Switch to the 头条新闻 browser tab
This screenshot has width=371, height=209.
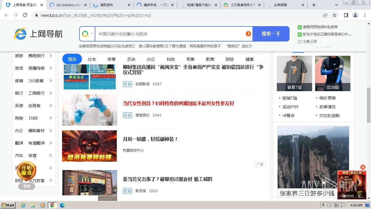285,5
